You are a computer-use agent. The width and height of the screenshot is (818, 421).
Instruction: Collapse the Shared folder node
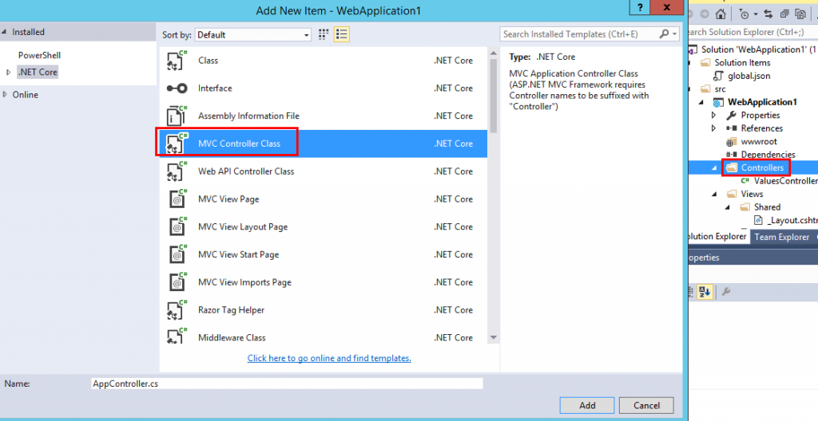point(727,207)
